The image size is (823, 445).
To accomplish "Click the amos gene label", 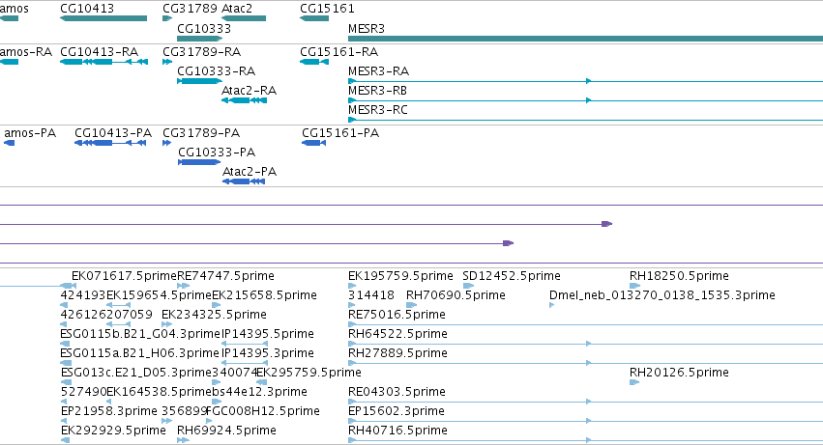I will coord(15,9).
